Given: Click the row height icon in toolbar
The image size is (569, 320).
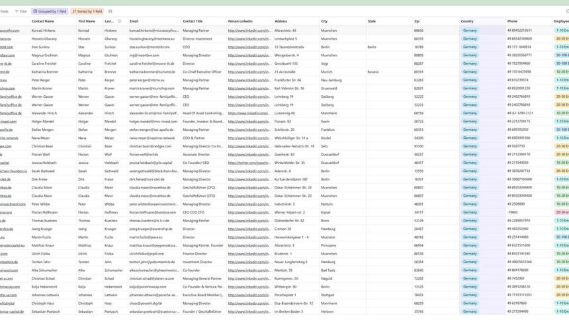Looking at the screenshot, I should pyautogui.click(x=110, y=12).
